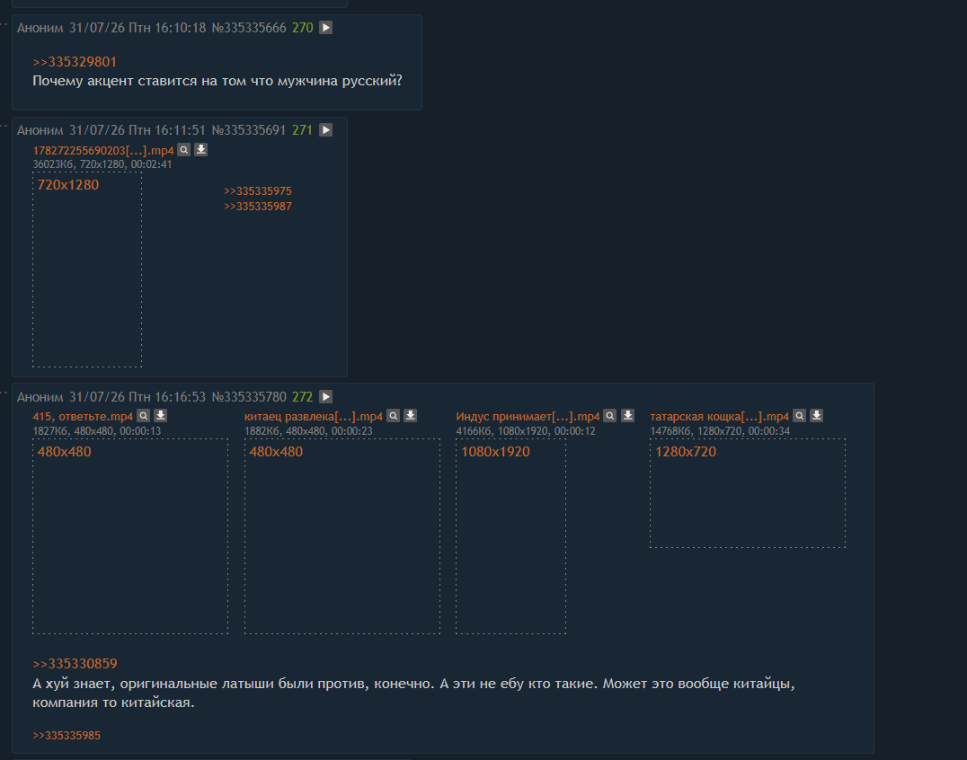Image resolution: width=967 pixels, height=760 pixels.
Task: Open post menu arrow for post 335335666
Action: [325, 28]
